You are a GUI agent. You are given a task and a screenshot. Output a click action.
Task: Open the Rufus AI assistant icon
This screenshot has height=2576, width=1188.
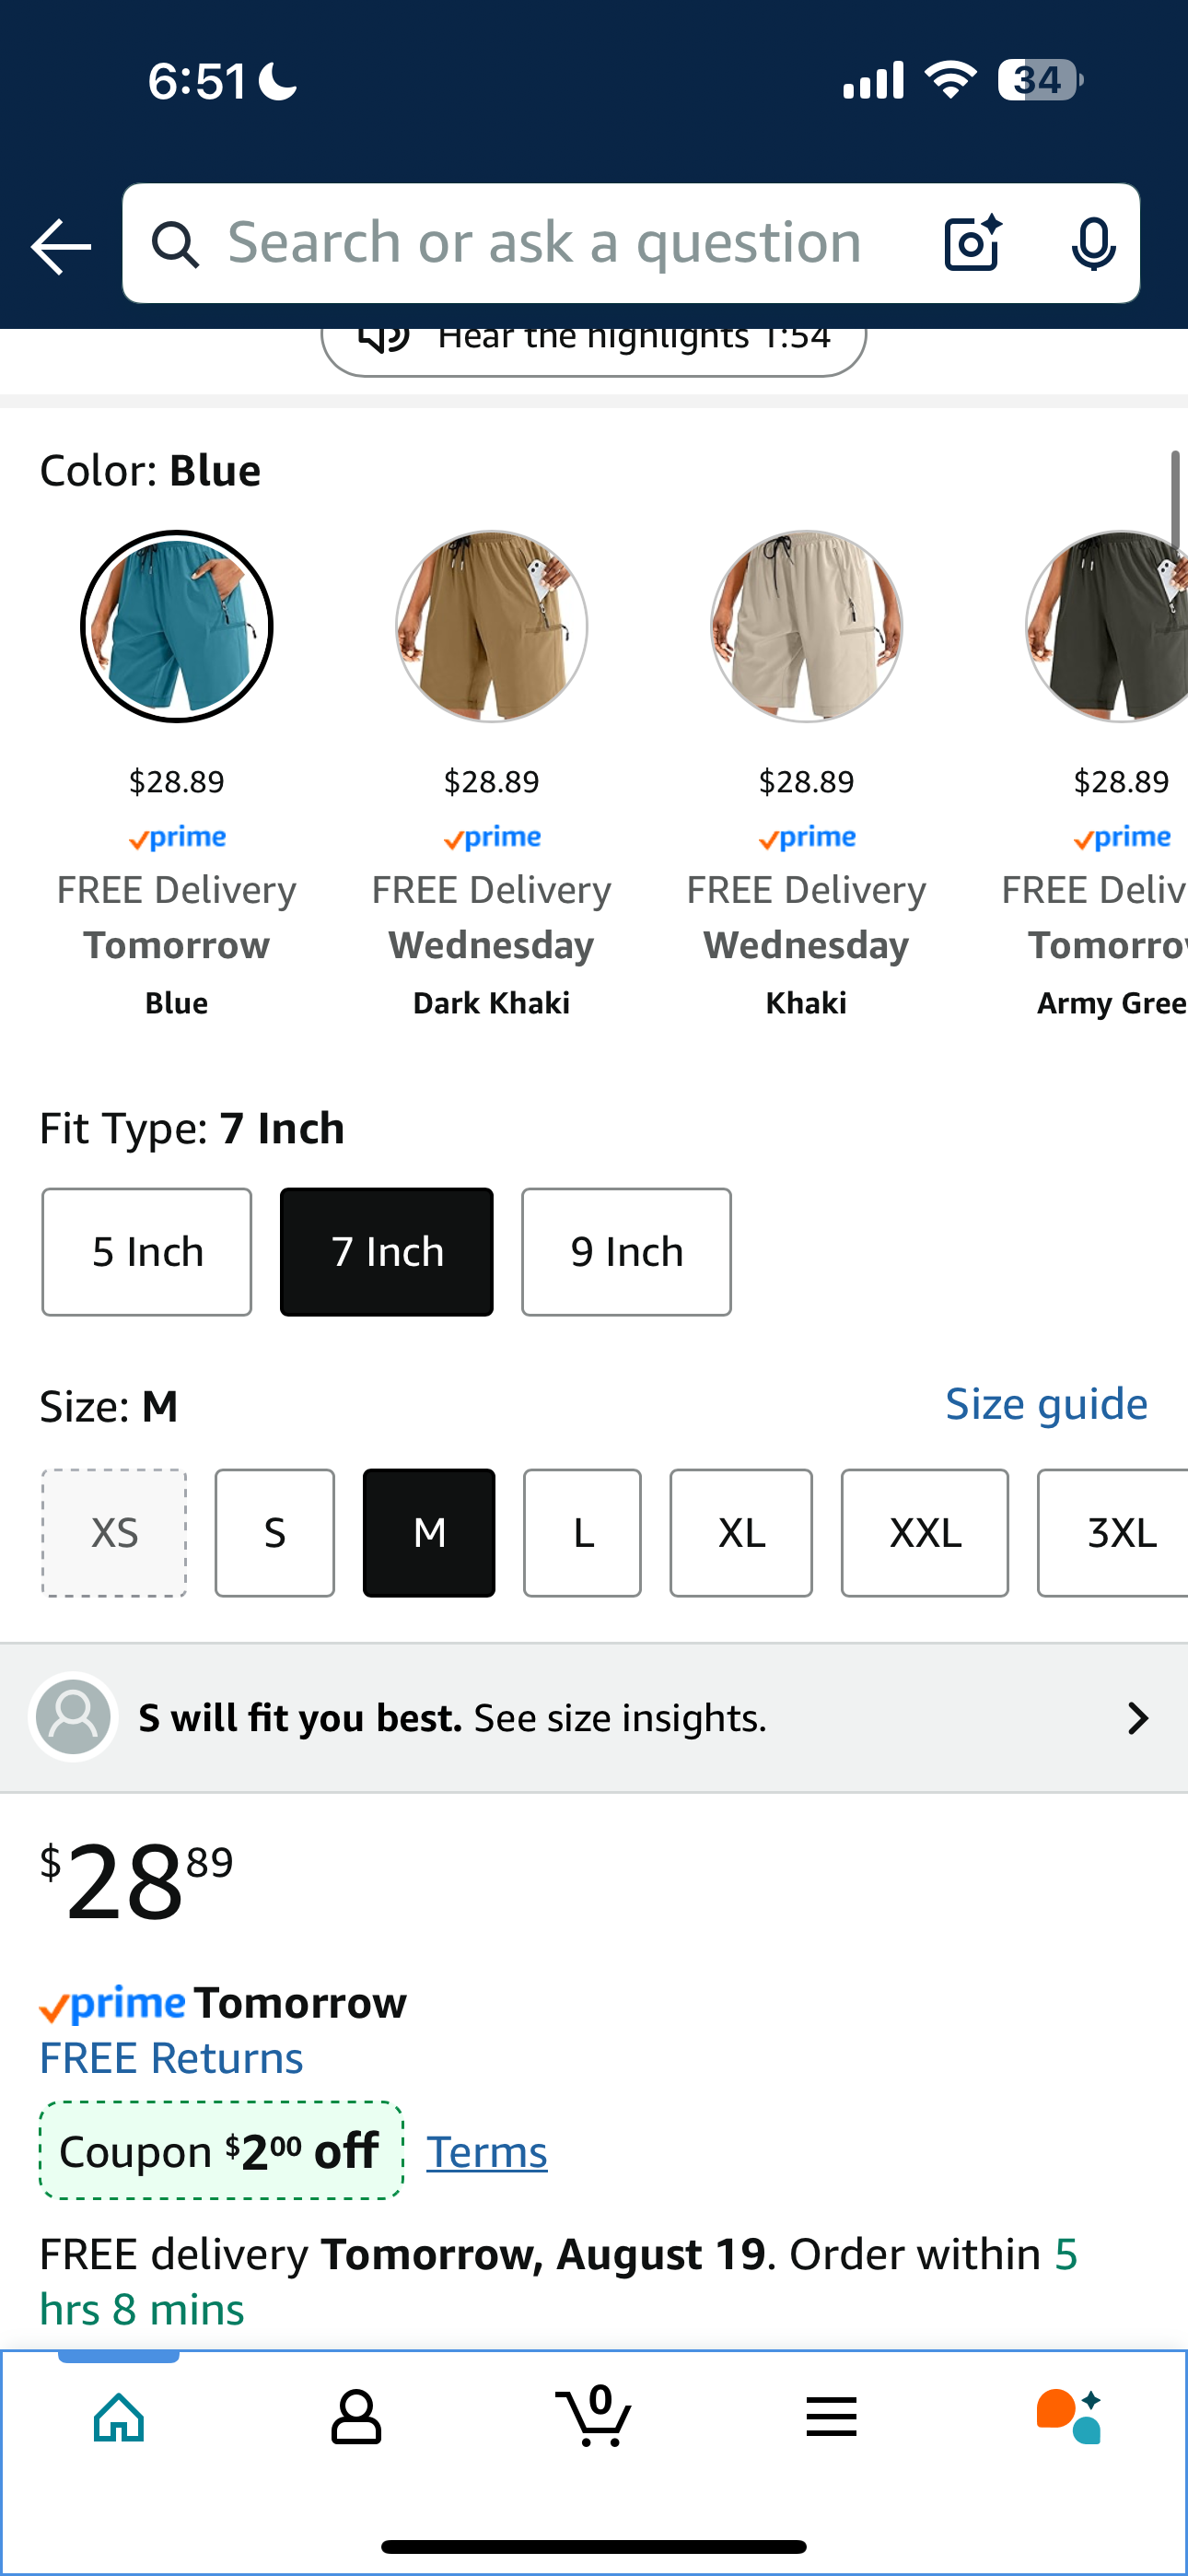click(1069, 2416)
